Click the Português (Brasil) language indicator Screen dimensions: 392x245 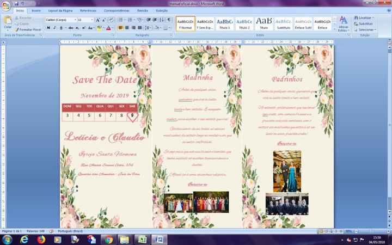click(x=70, y=231)
